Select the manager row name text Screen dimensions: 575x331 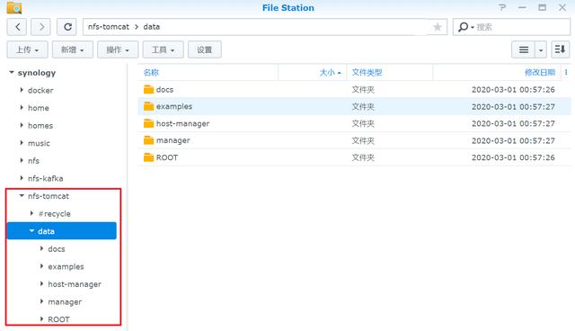(173, 140)
